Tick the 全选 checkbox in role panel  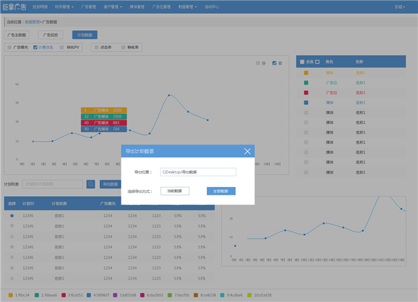point(302,61)
